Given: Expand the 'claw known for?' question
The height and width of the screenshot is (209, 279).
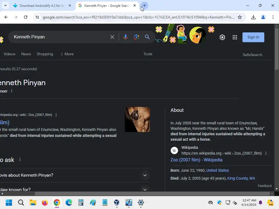Looking at the screenshot, I should pos(145,189).
